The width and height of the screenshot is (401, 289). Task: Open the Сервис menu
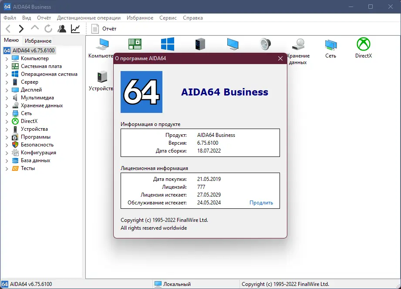coord(168,18)
